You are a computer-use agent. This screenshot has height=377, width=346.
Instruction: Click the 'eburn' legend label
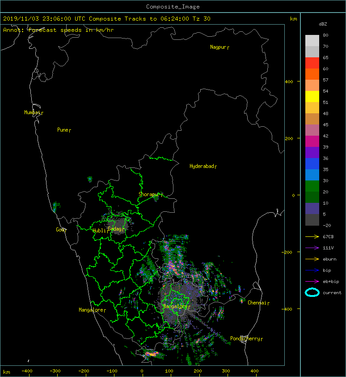click(329, 259)
